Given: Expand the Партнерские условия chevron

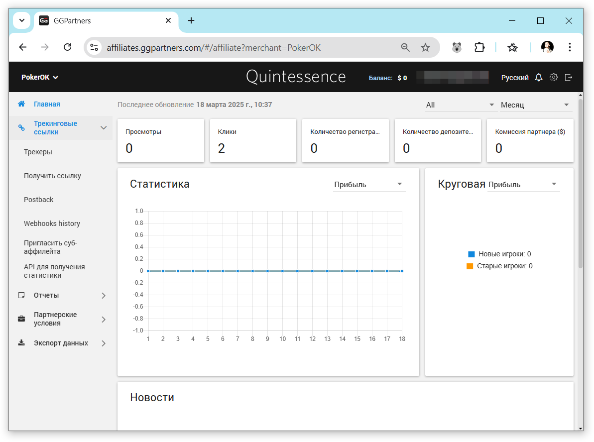Looking at the screenshot, I should pyautogui.click(x=104, y=319).
